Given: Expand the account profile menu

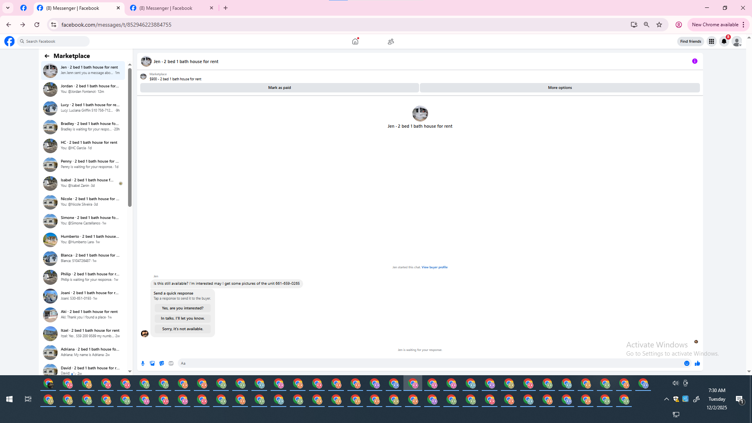Looking at the screenshot, I should click(737, 42).
